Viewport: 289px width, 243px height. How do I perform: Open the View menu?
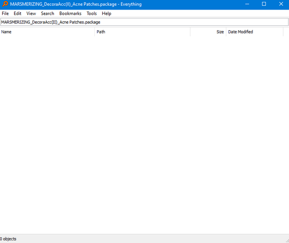(31, 13)
